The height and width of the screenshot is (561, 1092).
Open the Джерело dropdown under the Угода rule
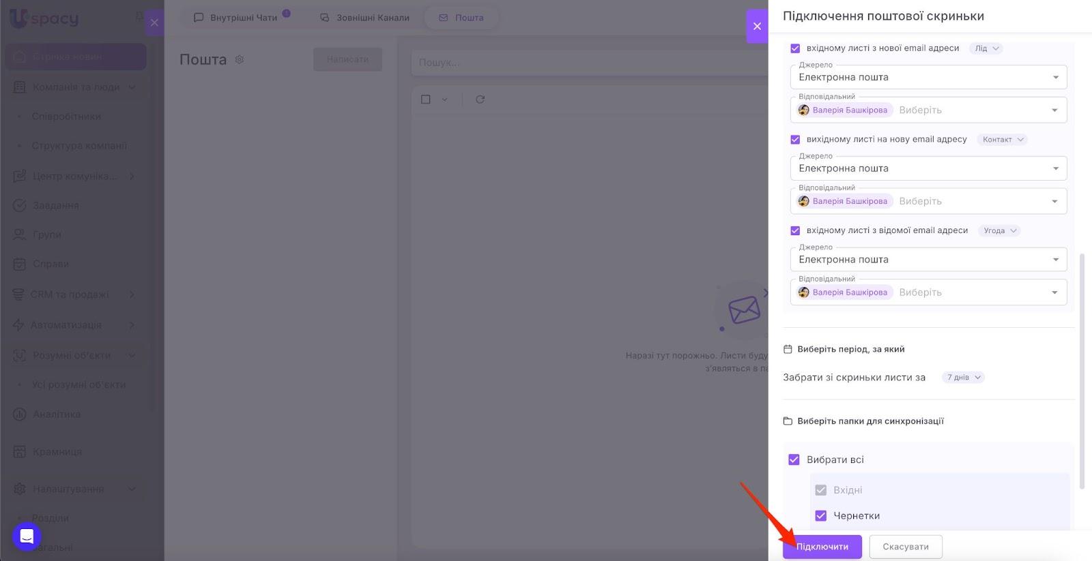tap(928, 260)
